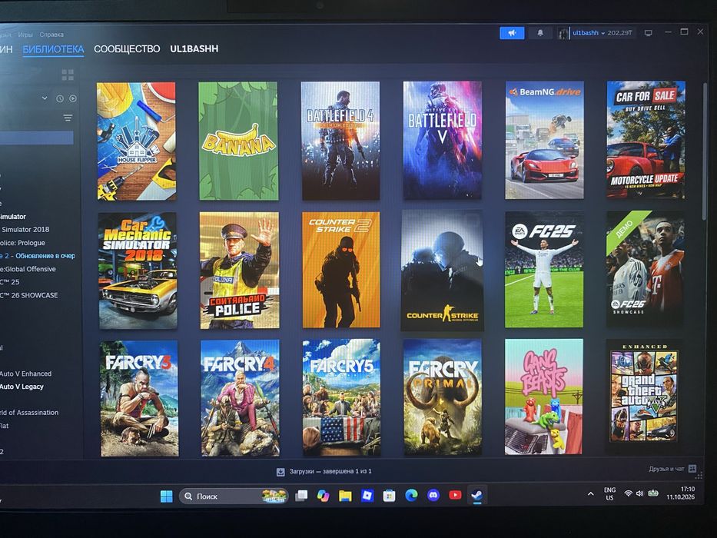Go to the СООБЩЕСТВО tab

coord(127,49)
